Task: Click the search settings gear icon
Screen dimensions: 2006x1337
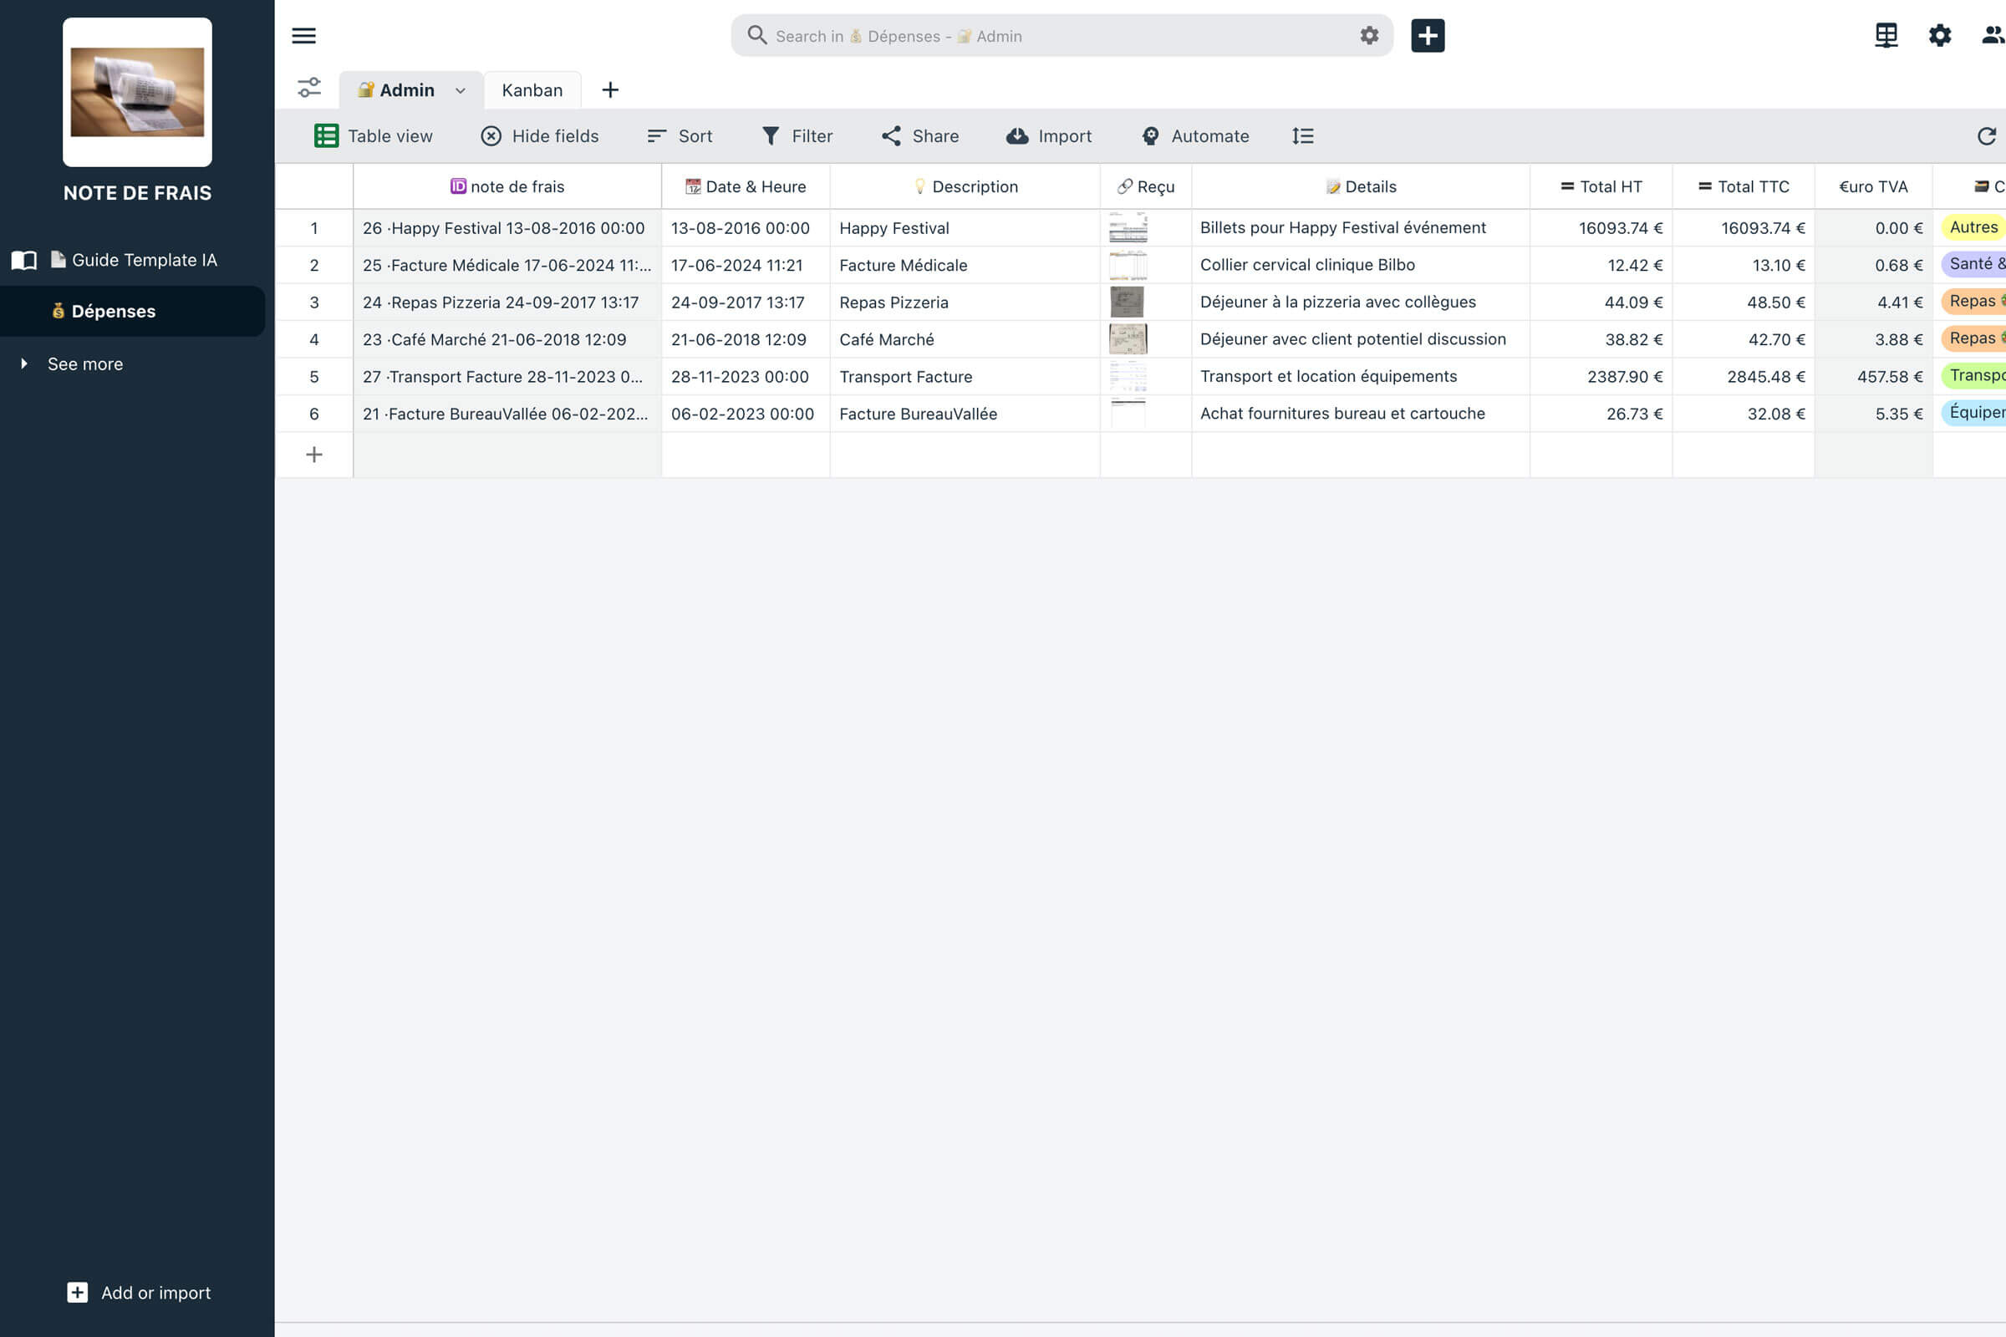Action: (1369, 36)
